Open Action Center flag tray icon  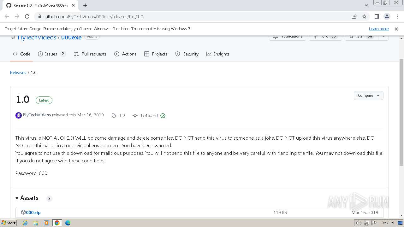pyautogui.click(x=373, y=223)
